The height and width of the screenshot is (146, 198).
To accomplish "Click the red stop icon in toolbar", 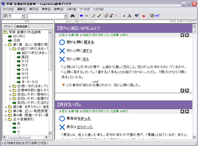I will pos(144,16).
